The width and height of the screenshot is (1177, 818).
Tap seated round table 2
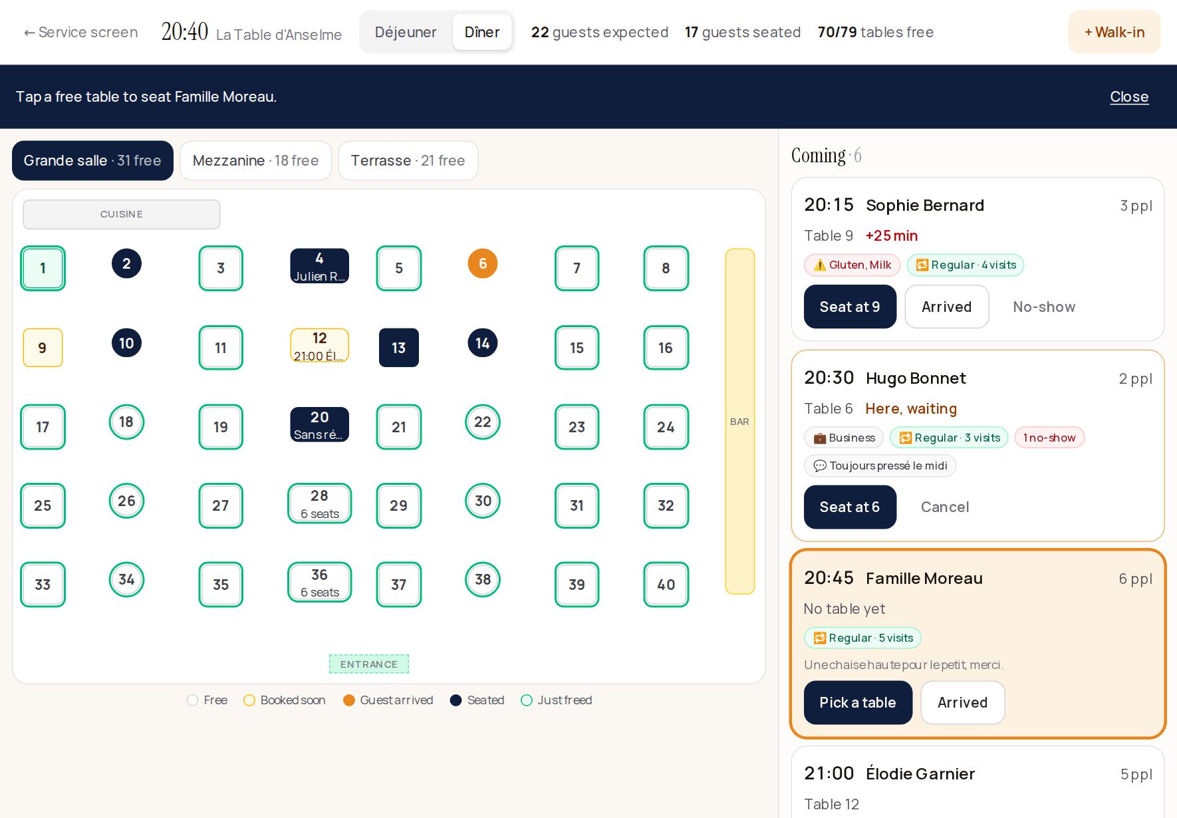(126, 263)
